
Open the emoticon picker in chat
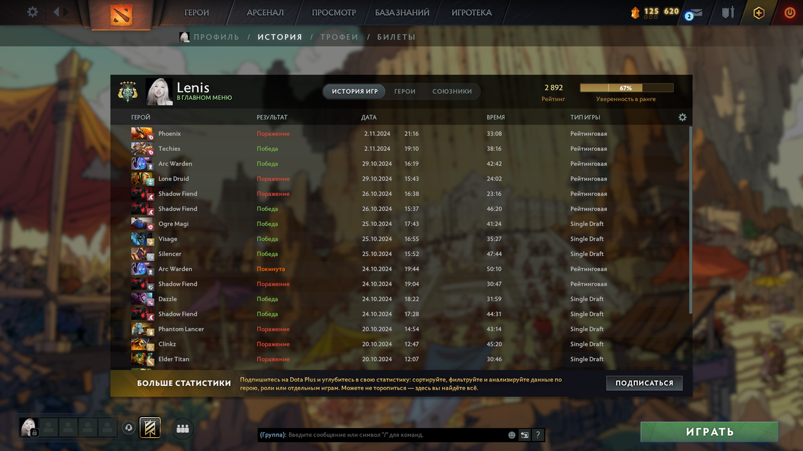click(x=512, y=435)
